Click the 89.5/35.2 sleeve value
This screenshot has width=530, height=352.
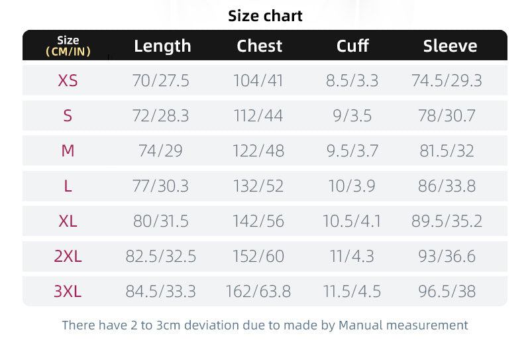click(447, 221)
